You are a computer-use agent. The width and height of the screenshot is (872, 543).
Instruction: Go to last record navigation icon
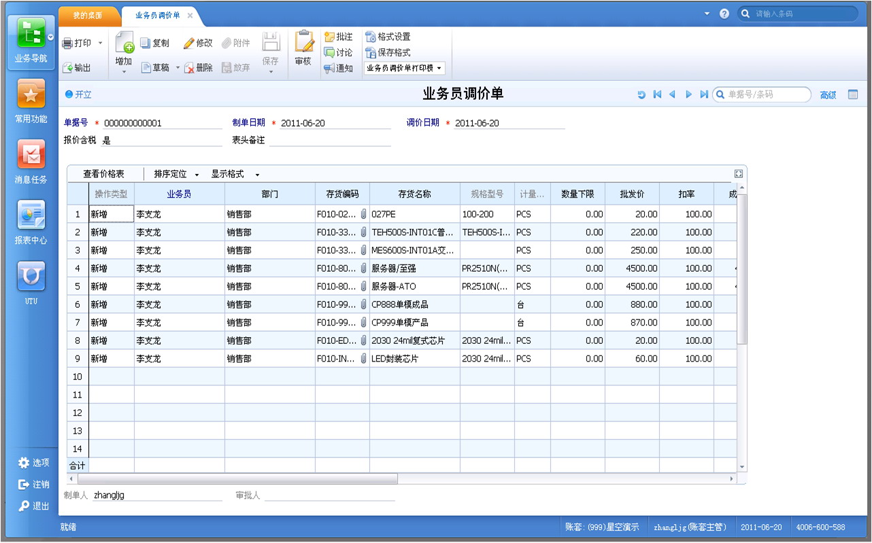pos(704,95)
